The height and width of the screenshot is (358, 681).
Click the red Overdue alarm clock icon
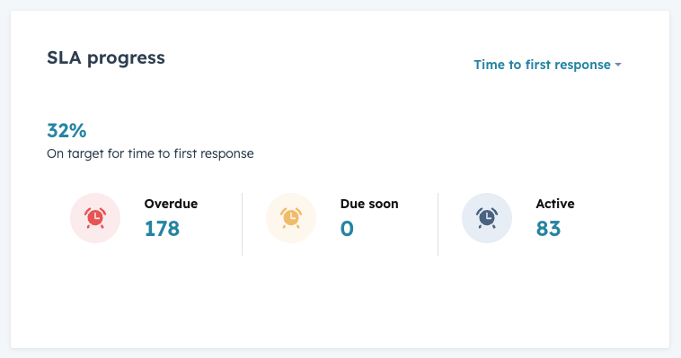coord(95,218)
